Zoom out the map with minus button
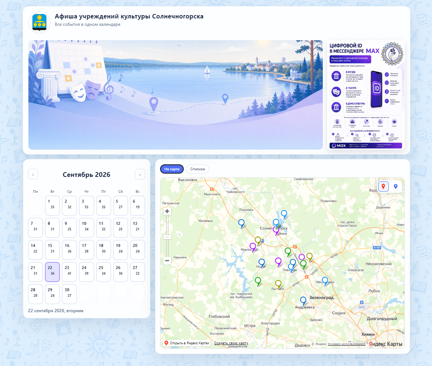 click(x=167, y=261)
